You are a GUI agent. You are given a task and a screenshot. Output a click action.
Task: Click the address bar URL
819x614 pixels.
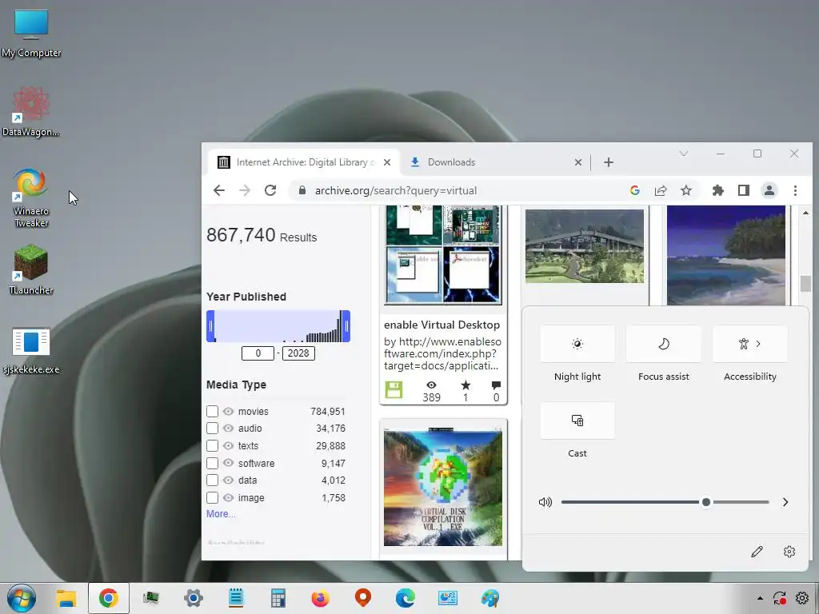(396, 190)
